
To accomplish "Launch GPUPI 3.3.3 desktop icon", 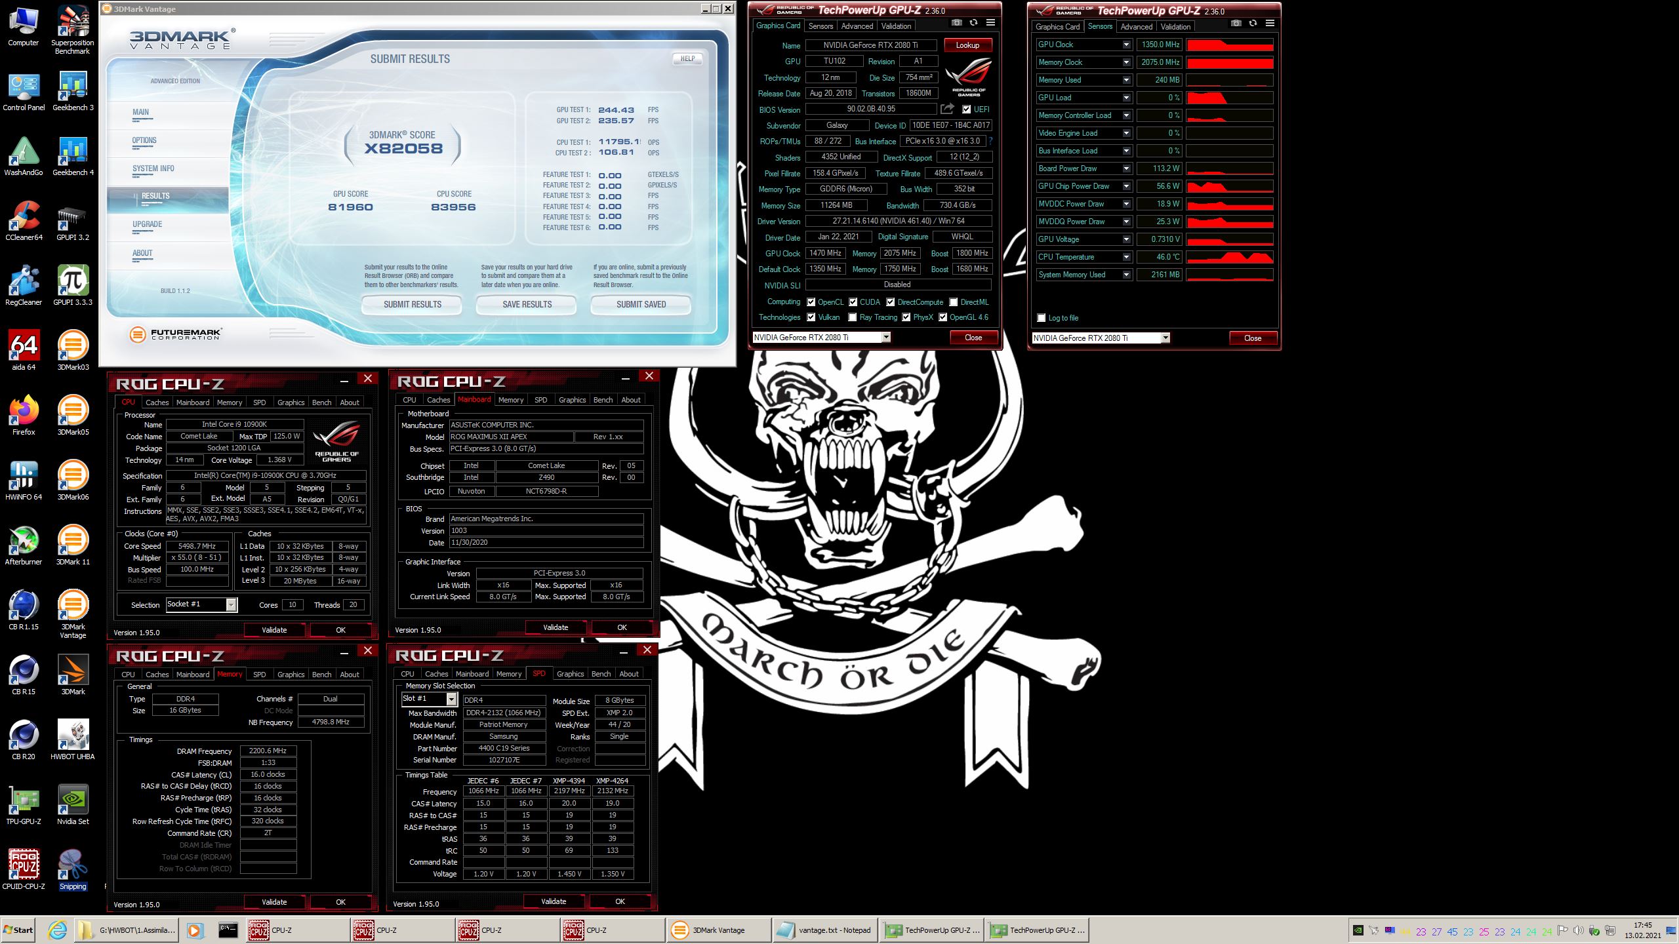I will (73, 286).
